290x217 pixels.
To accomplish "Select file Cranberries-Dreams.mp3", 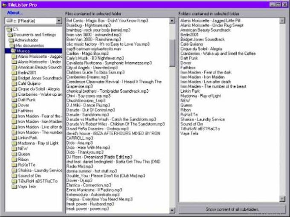I will (x=87, y=77).
